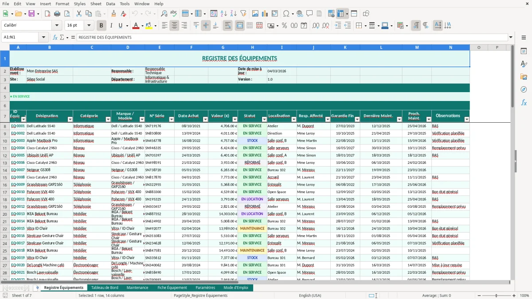Toggle Underline formatting
The height and width of the screenshot is (299, 532).
[x=121, y=26]
